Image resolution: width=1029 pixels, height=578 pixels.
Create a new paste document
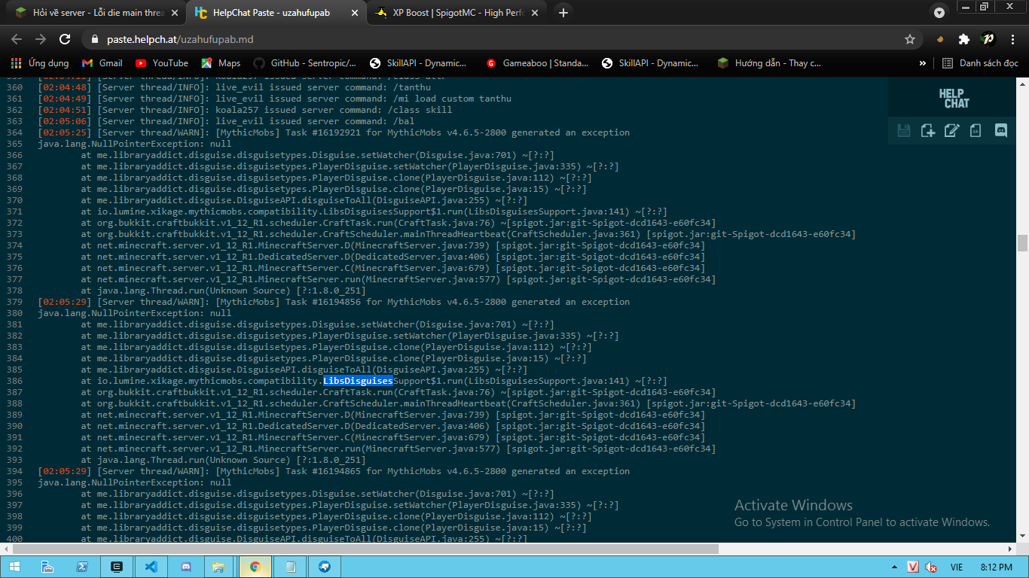pos(928,131)
